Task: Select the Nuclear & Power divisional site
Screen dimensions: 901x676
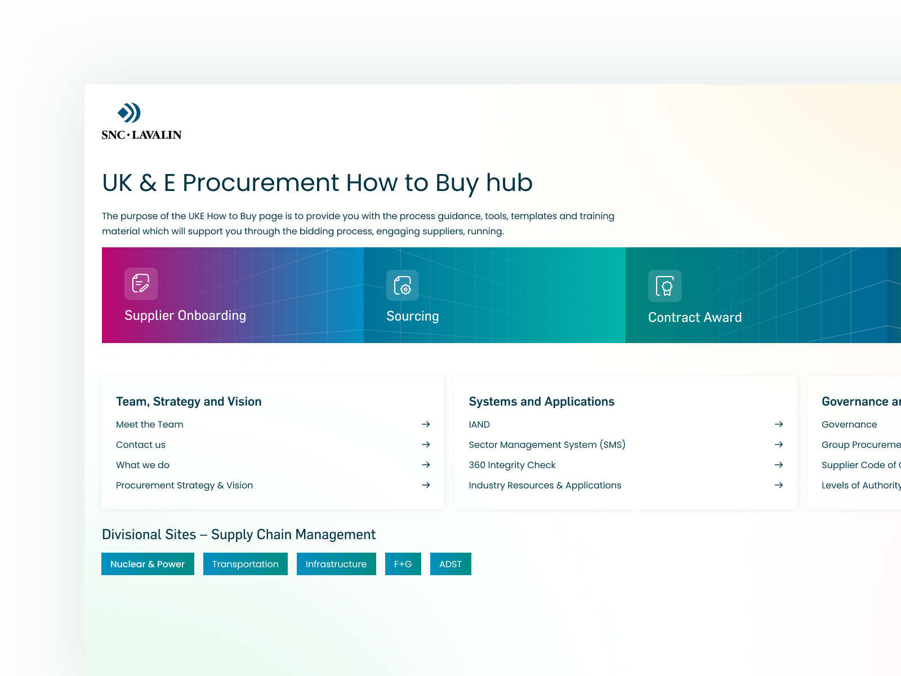Action: click(x=148, y=563)
